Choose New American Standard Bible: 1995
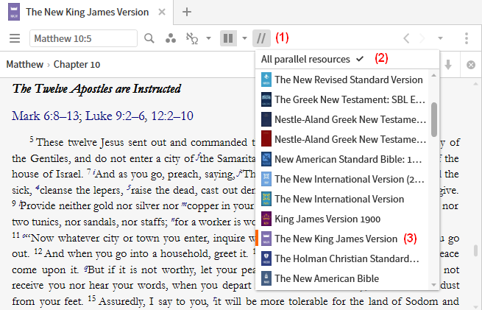The width and height of the screenshot is (482, 310). (344, 159)
